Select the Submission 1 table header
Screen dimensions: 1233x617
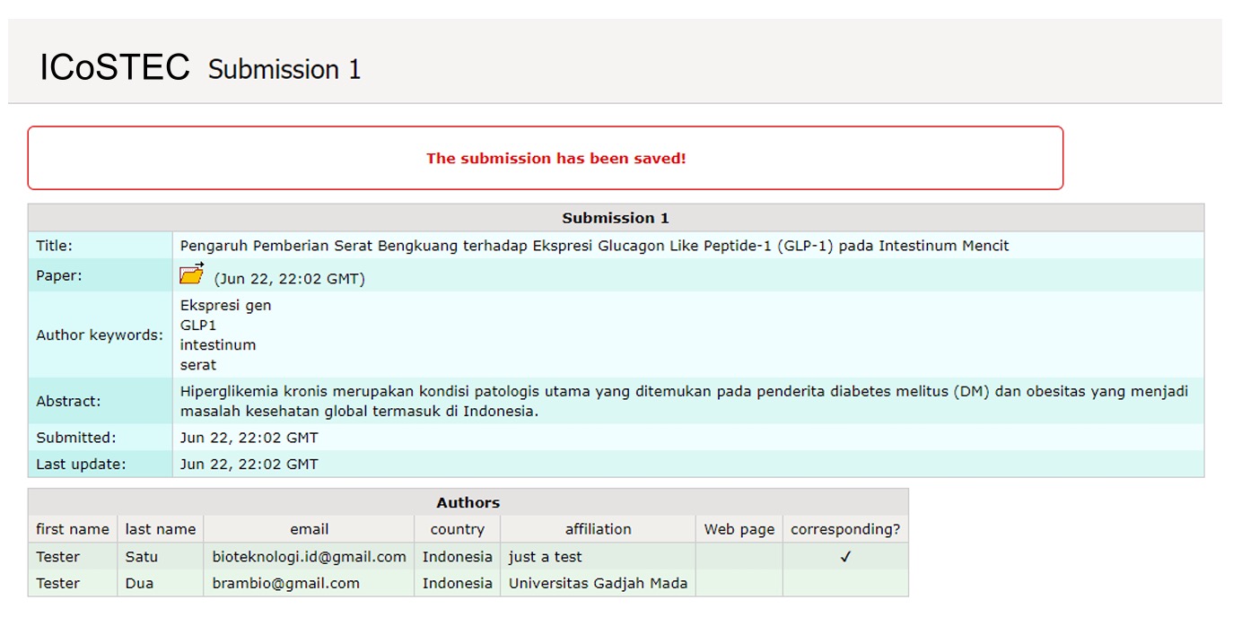(x=616, y=218)
